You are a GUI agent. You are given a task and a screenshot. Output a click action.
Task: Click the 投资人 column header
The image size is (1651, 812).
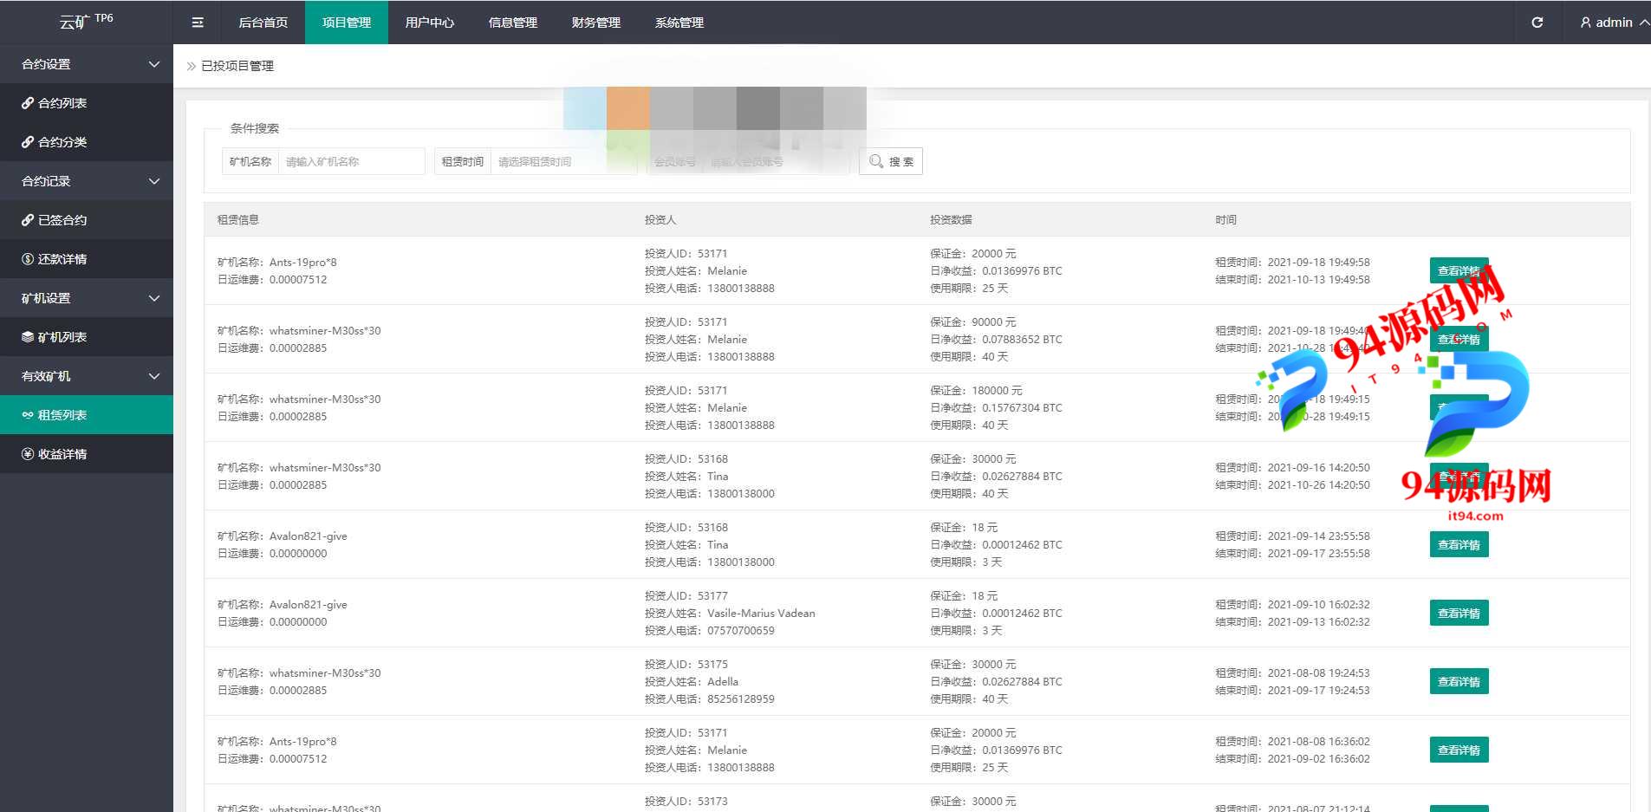[660, 219]
